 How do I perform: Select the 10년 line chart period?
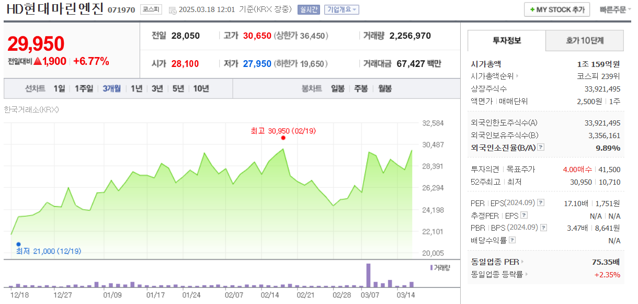(x=201, y=88)
